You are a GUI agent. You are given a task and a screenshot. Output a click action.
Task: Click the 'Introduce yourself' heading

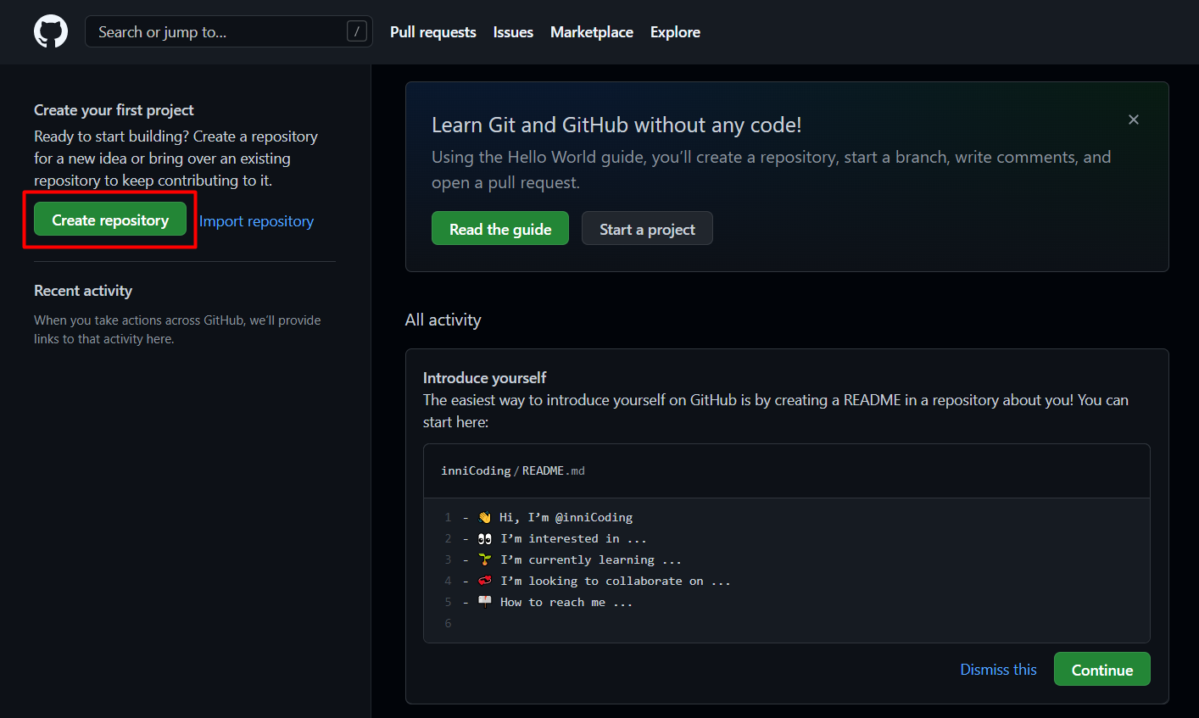[x=484, y=377]
